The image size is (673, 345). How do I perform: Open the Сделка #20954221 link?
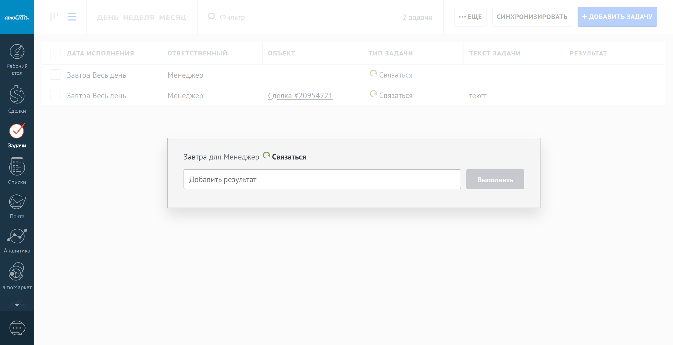click(x=300, y=96)
